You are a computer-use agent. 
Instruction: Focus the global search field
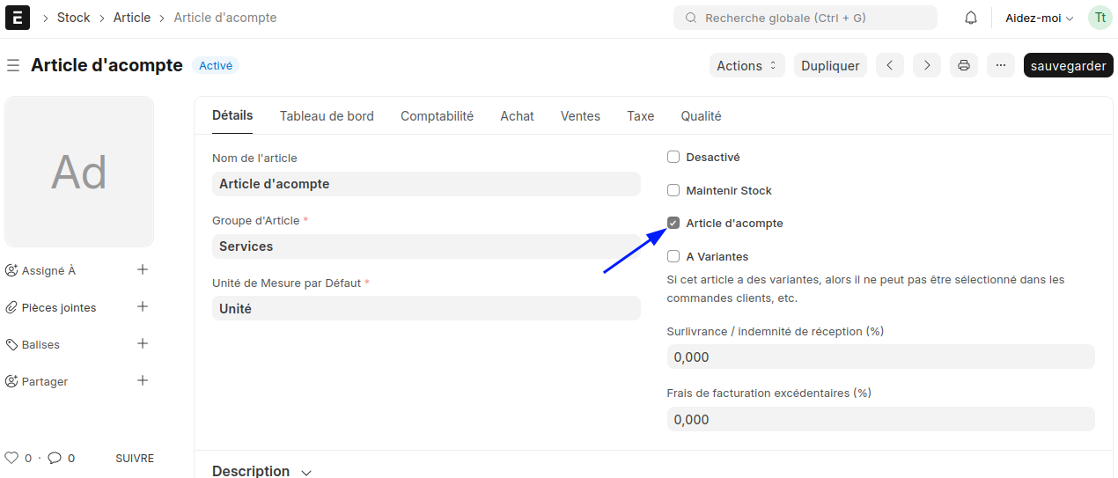(x=805, y=18)
